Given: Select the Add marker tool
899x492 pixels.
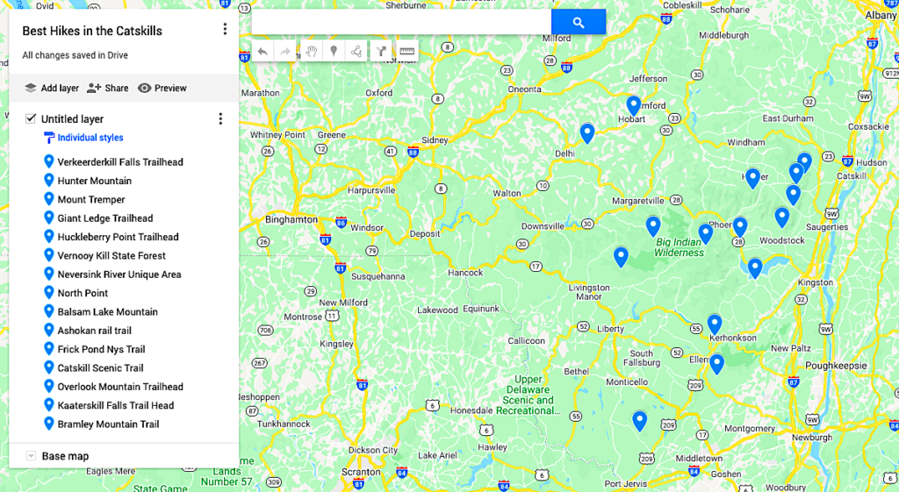Looking at the screenshot, I should pyautogui.click(x=334, y=52).
